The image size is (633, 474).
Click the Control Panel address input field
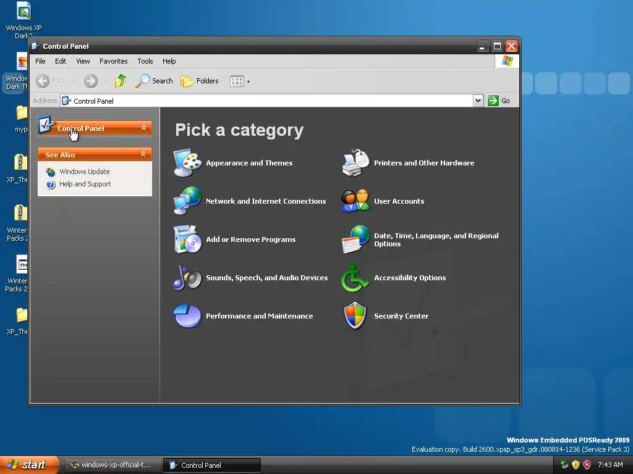tap(267, 101)
